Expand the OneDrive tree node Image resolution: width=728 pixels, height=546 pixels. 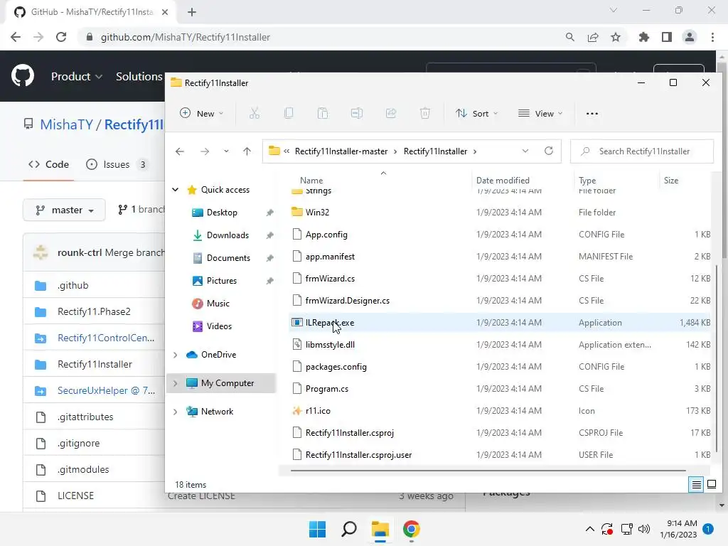(x=176, y=355)
